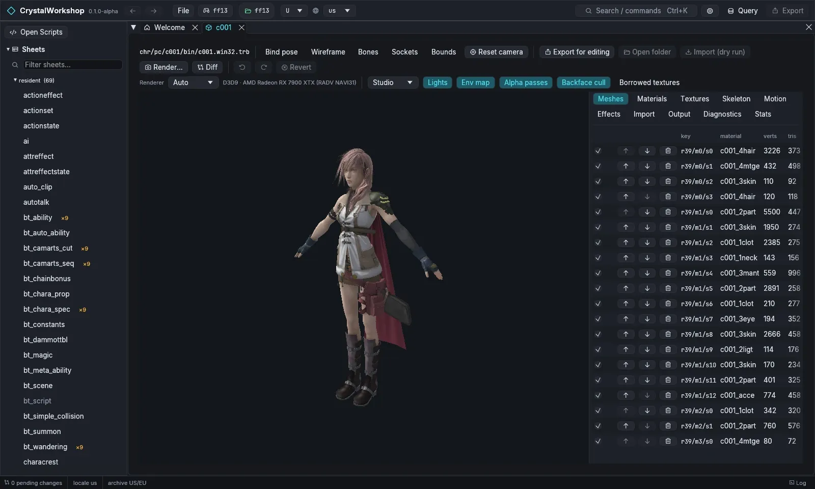Move mesh r39/m0/s1 up

[x=626, y=166]
